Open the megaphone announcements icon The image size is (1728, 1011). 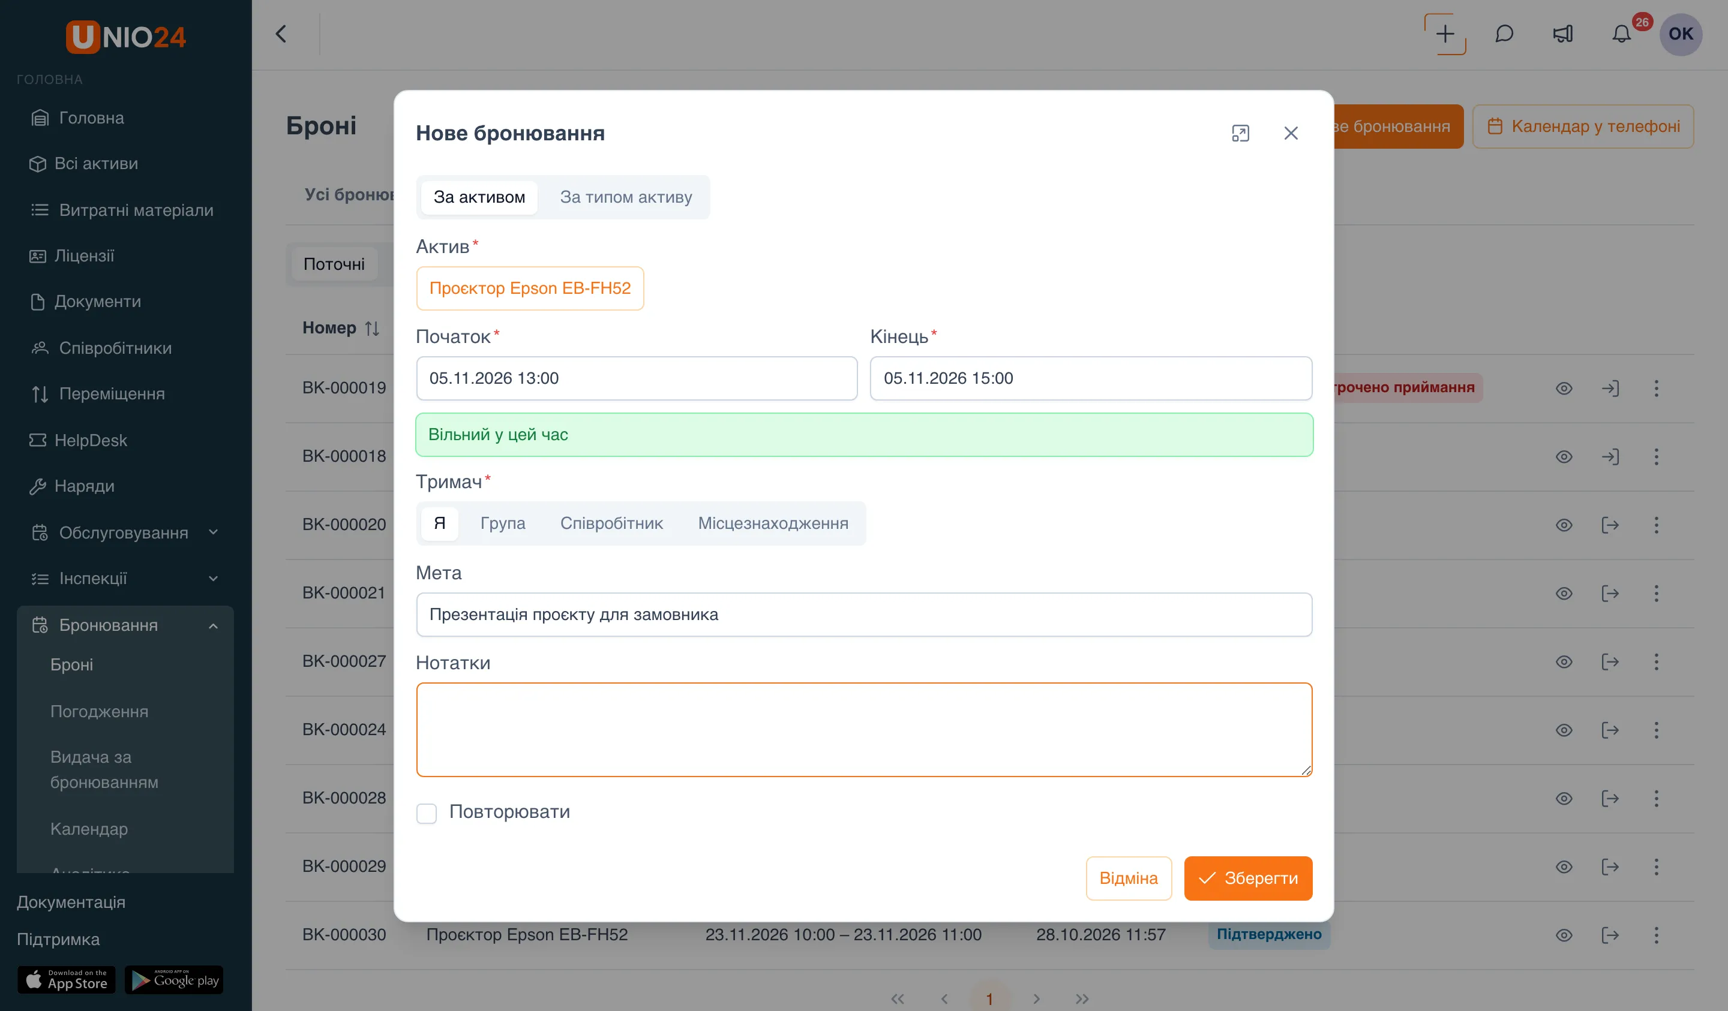pos(1563,34)
